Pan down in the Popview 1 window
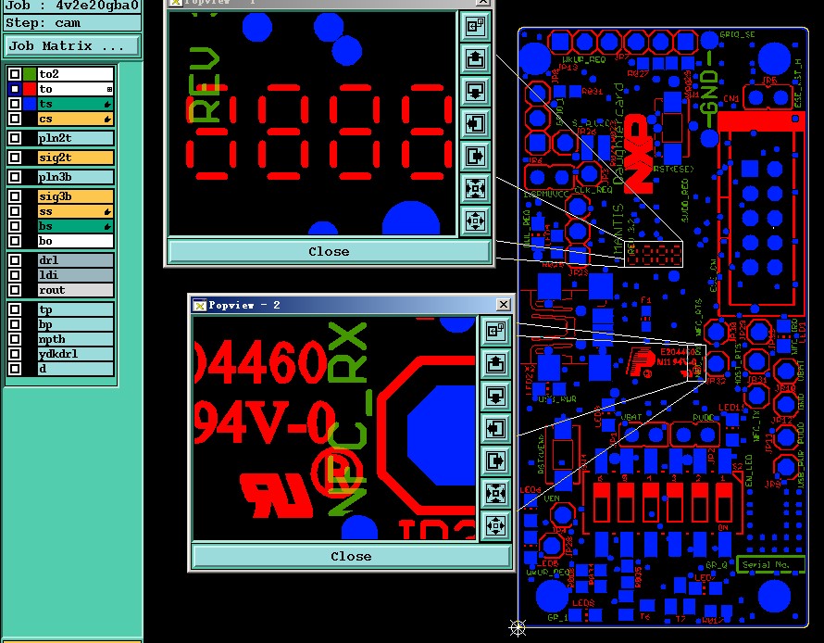This screenshot has width=824, height=643. click(x=475, y=91)
